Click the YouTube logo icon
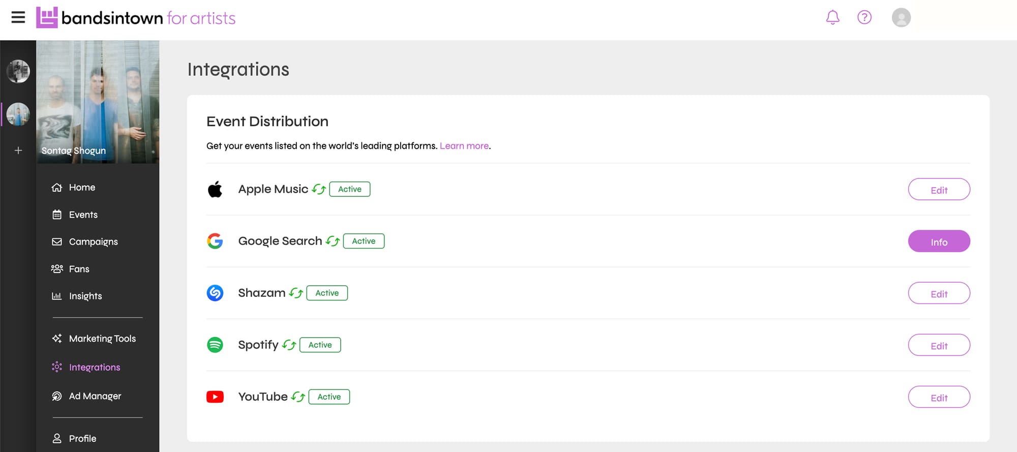 [x=215, y=397]
